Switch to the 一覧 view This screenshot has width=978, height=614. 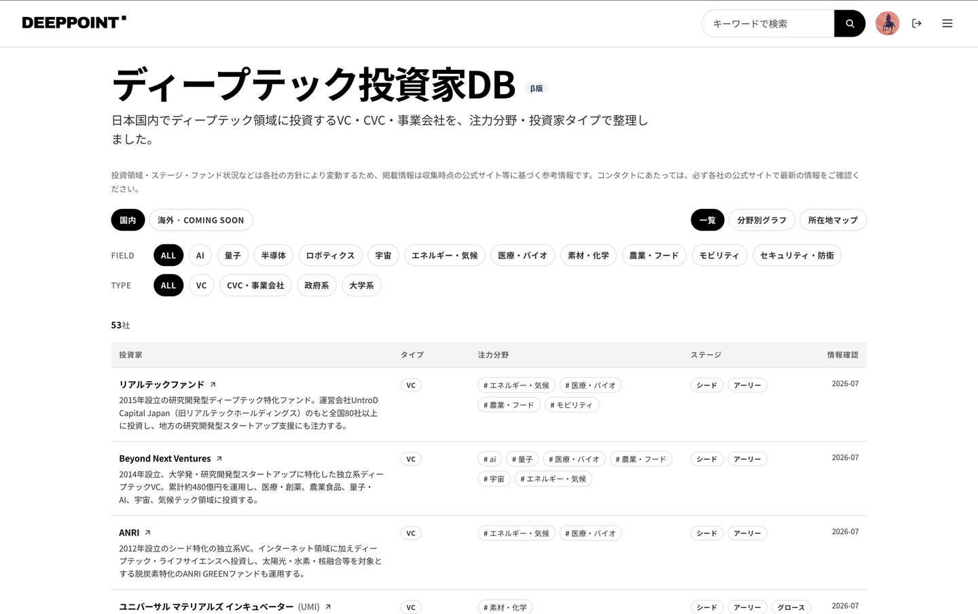tap(707, 220)
